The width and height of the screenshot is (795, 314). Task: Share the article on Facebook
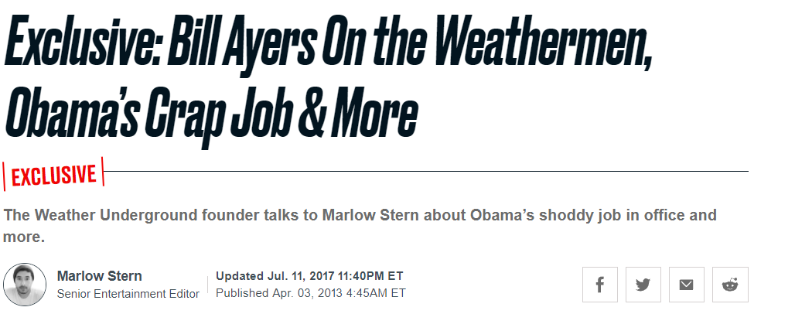599,284
